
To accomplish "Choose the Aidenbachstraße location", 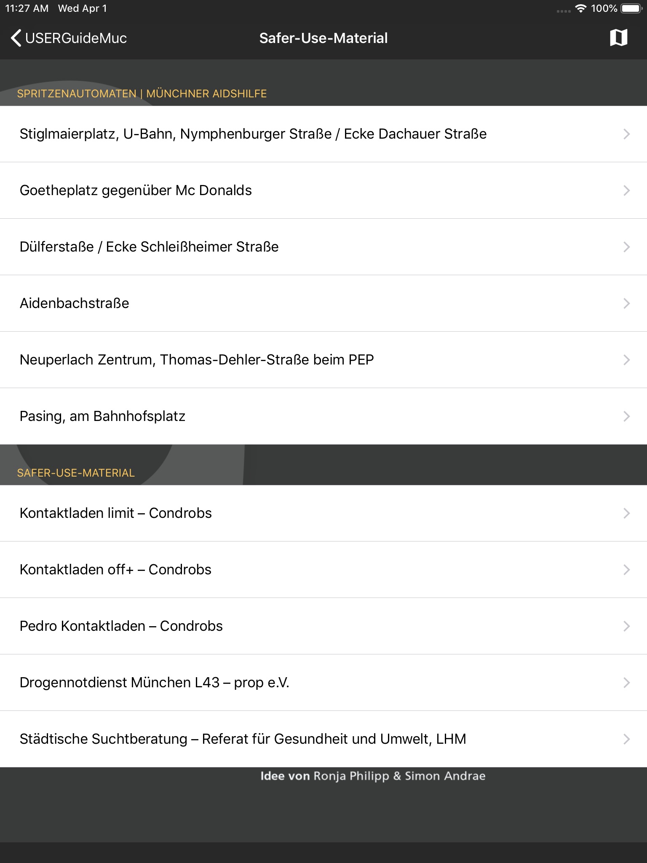I will [x=75, y=303].
